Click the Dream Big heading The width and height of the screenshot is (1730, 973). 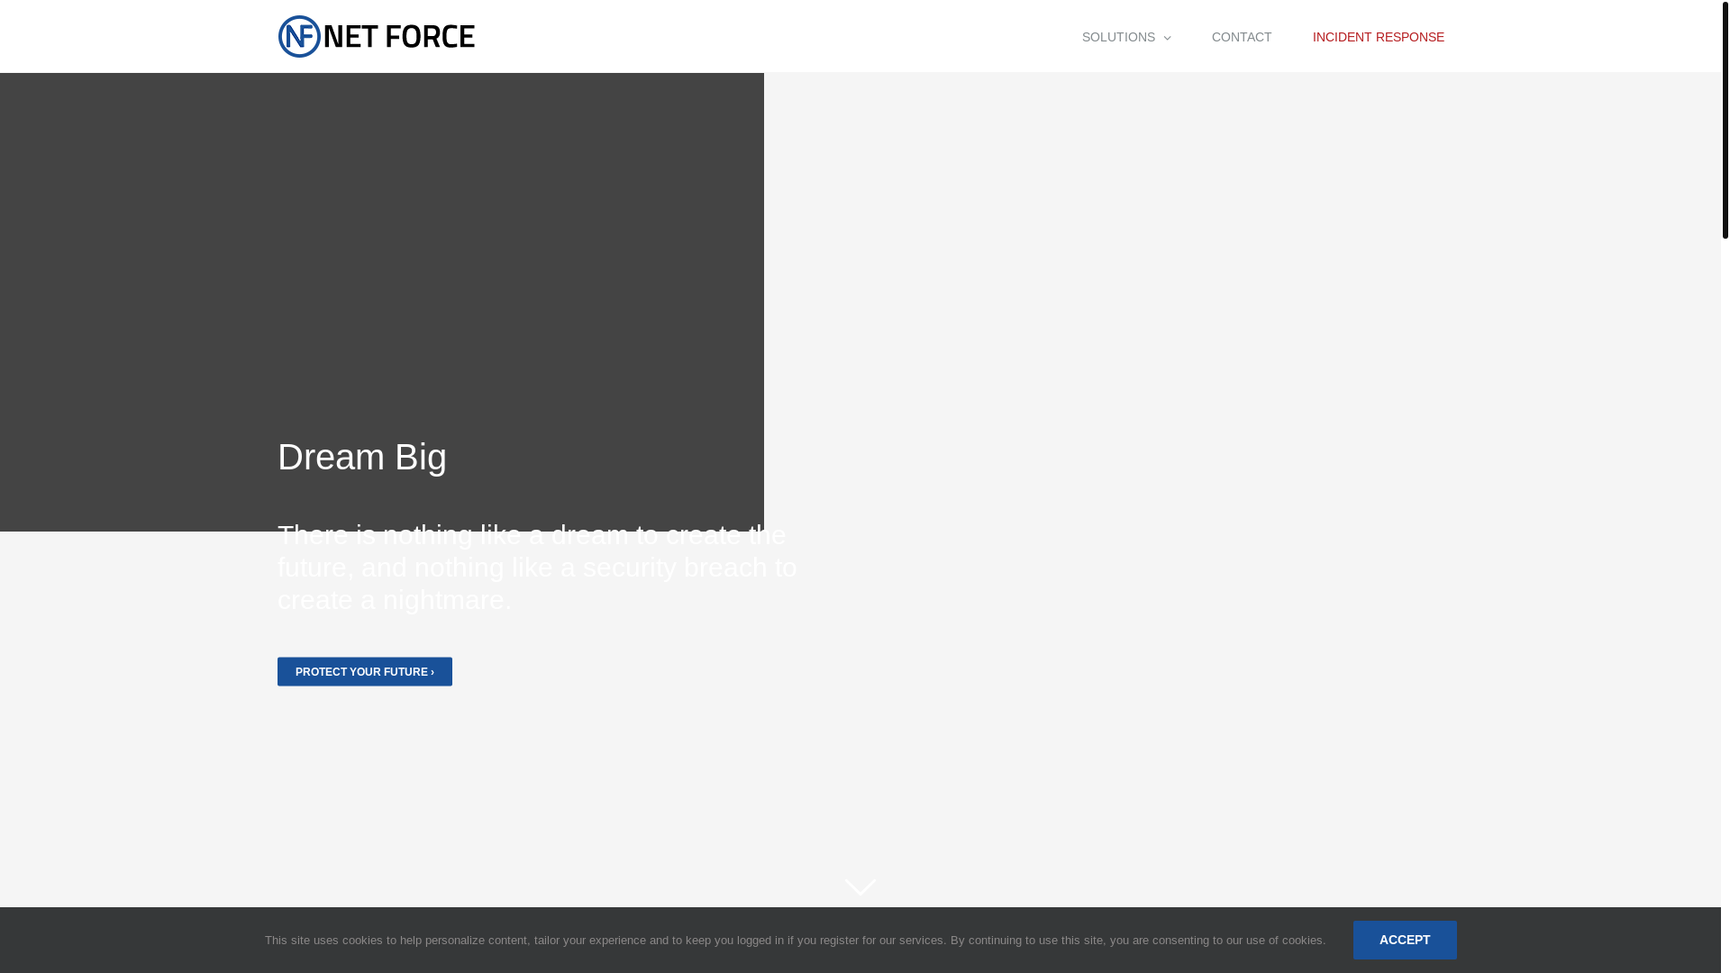(362, 457)
